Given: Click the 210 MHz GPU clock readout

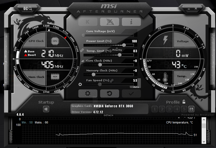Looking at the screenshot, I should (x=52, y=54).
